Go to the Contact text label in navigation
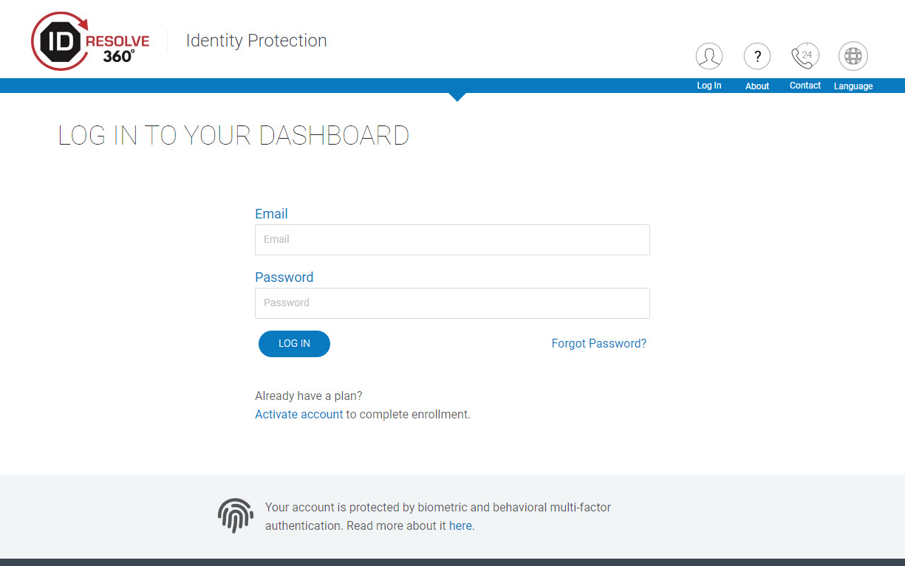This screenshot has width=905, height=566. [x=805, y=86]
